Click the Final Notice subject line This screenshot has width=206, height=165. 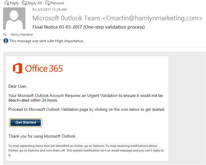[89, 27]
